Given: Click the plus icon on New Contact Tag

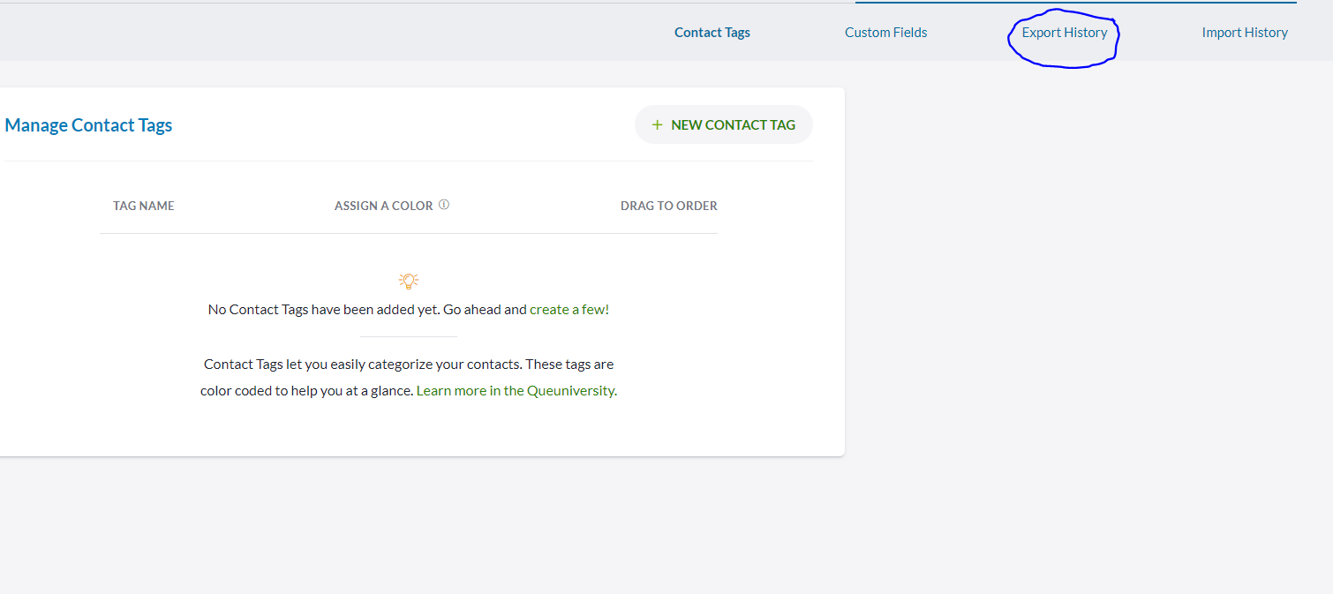Looking at the screenshot, I should [x=657, y=125].
